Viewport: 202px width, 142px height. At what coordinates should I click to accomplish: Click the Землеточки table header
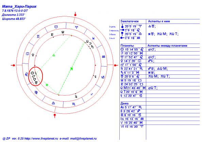tap(130, 22)
